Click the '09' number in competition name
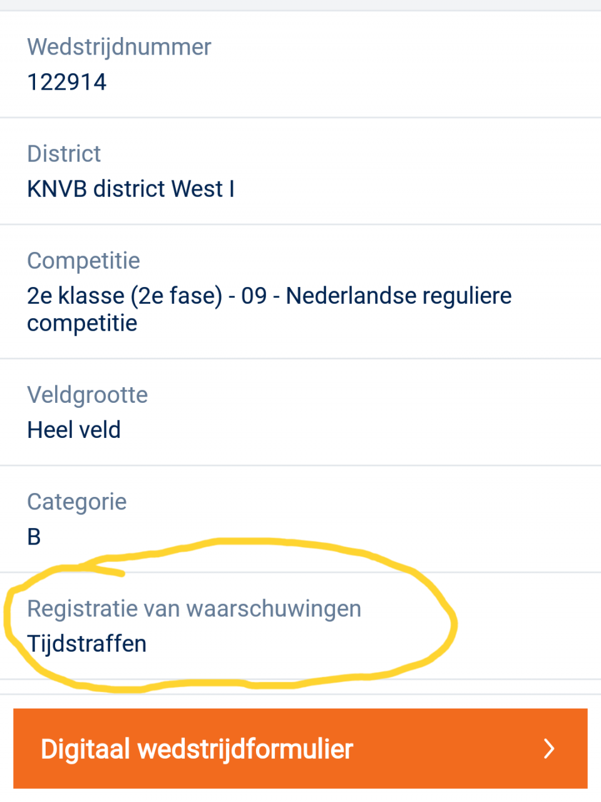This screenshot has height=802, width=601. click(254, 296)
